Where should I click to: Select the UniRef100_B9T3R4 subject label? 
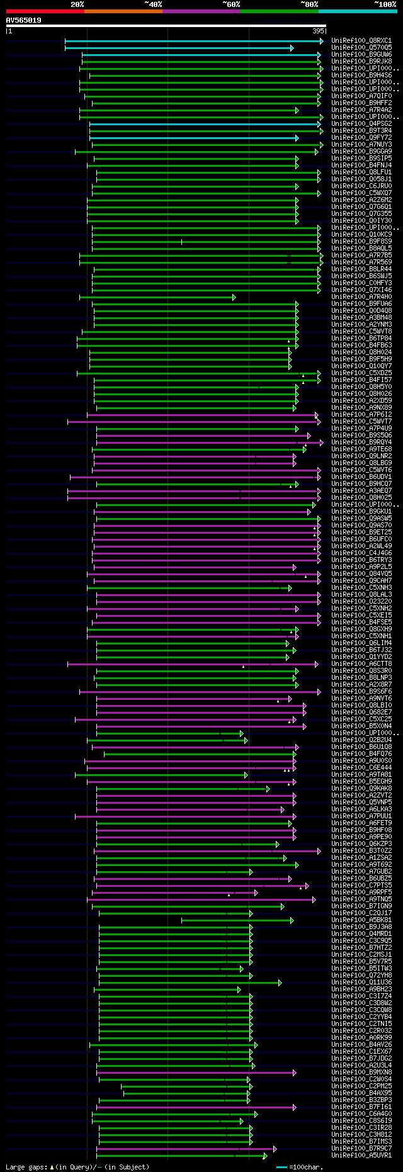(x=361, y=131)
